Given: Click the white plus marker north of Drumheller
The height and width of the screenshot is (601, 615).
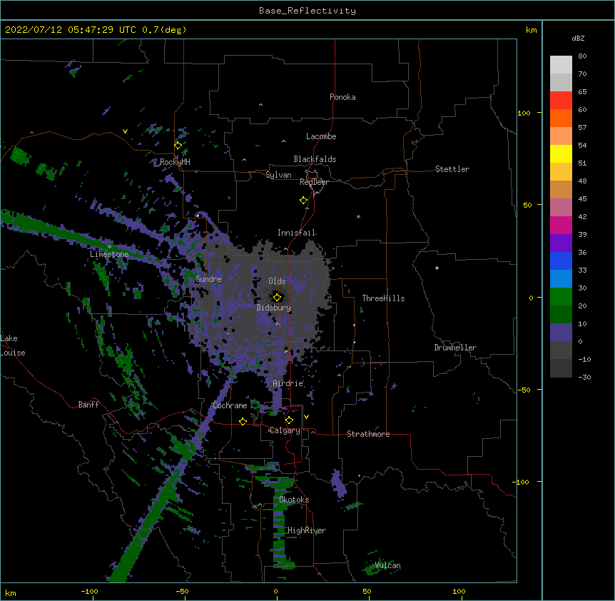Looking at the screenshot, I should click(x=437, y=268).
